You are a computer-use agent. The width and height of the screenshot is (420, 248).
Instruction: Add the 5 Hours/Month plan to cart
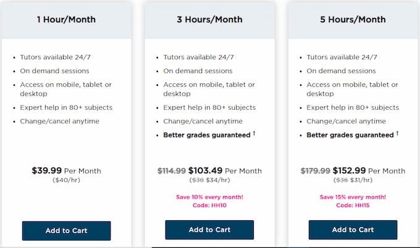point(353,229)
